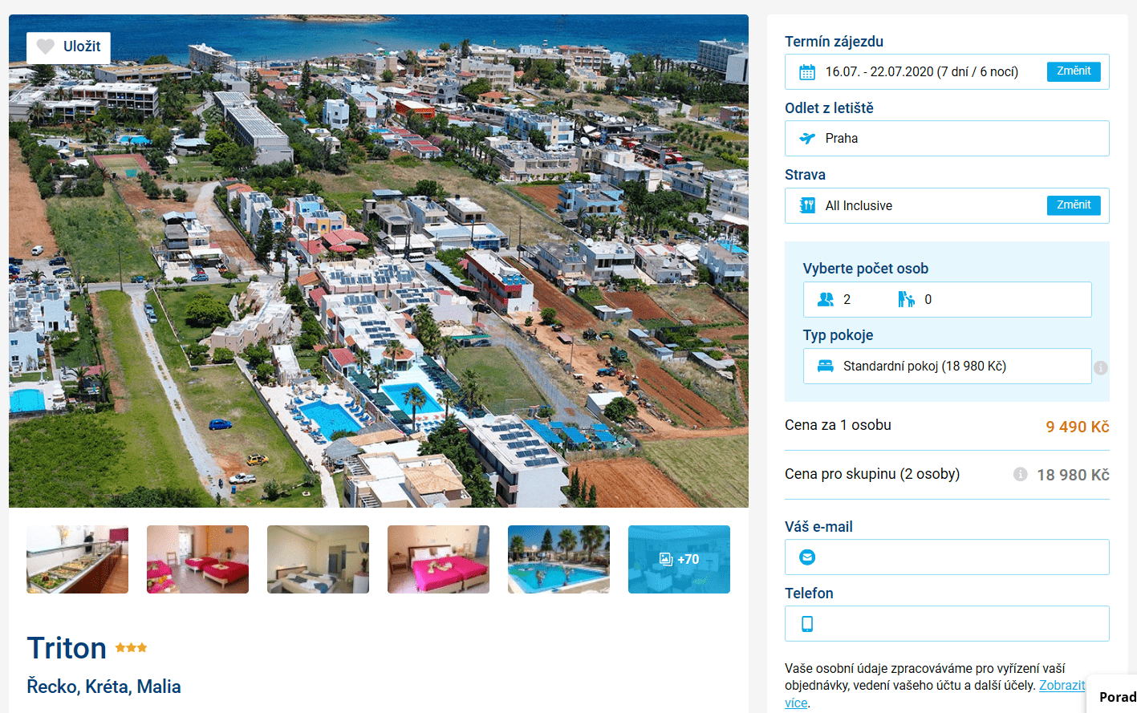
Task: Click the heart icon to save hotel
Action: tap(46, 47)
